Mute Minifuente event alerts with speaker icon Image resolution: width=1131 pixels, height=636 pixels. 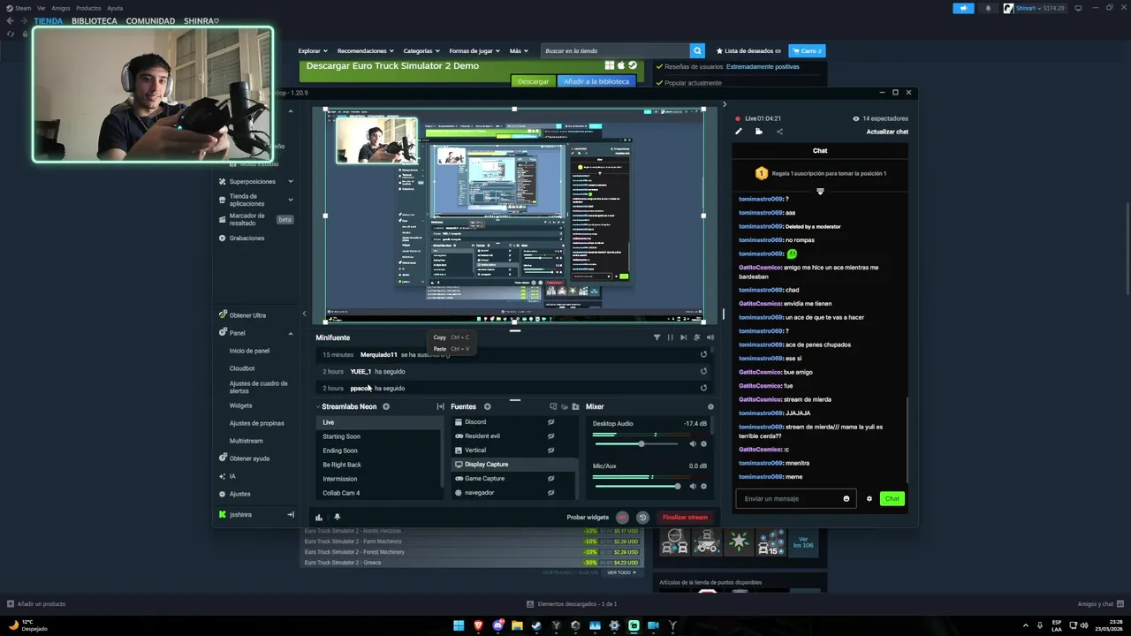(710, 337)
